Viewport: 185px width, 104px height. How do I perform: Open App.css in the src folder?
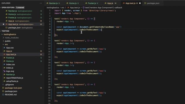(x=10, y=48)
